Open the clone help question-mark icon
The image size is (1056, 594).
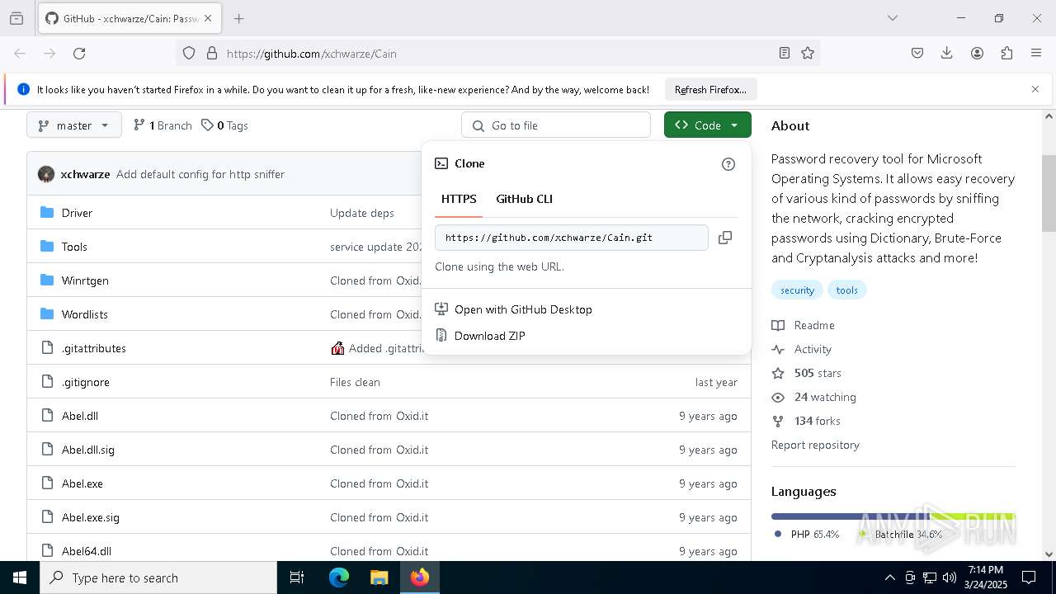coord(728,164)
